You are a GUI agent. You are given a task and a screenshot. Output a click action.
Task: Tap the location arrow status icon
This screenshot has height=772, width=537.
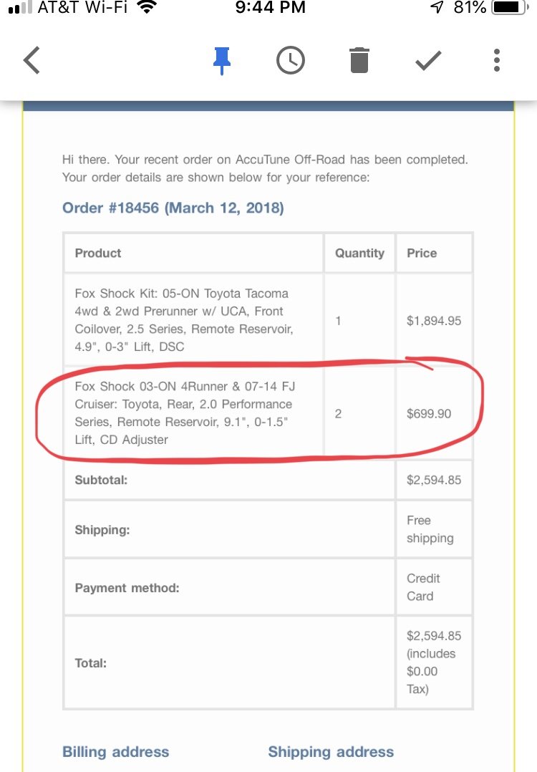(437, 7)
